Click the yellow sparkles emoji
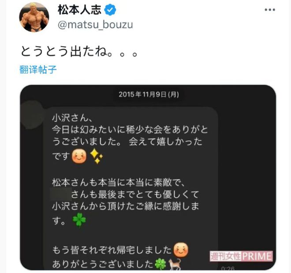This screenshot has height=273, width=291. (96, 156)
